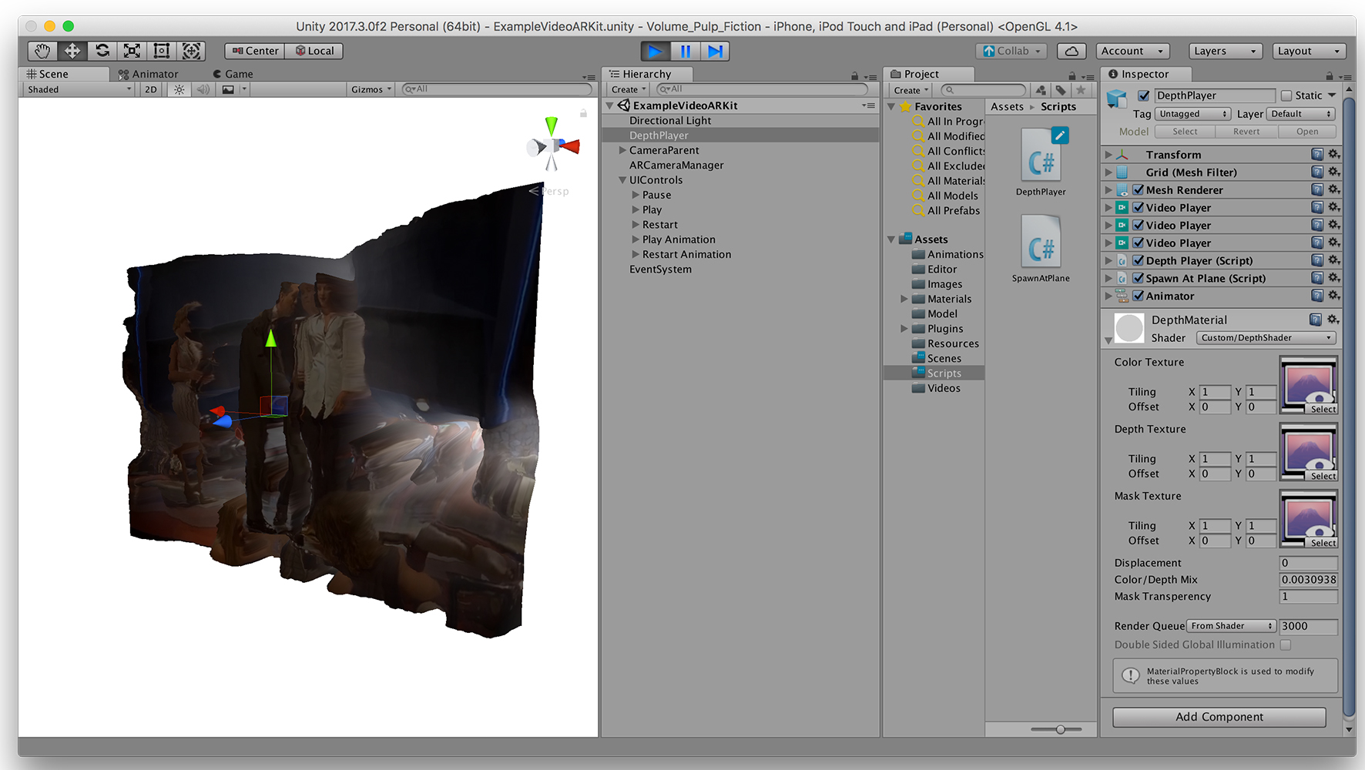The image size is (1365, 770).
Task: Toggle 2D scene view mode
Action: 151,89
